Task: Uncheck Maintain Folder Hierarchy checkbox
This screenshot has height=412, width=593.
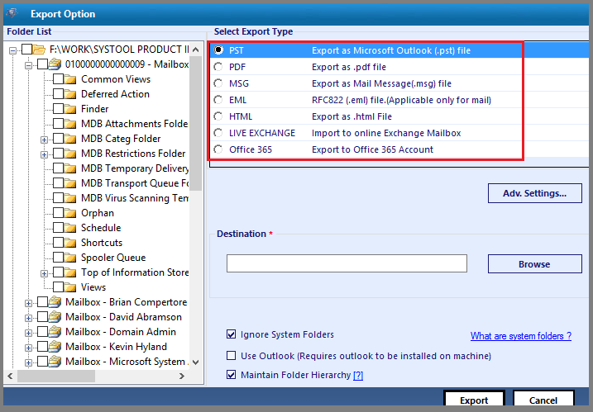Action: pyautogui.click(x=231, y=375)
